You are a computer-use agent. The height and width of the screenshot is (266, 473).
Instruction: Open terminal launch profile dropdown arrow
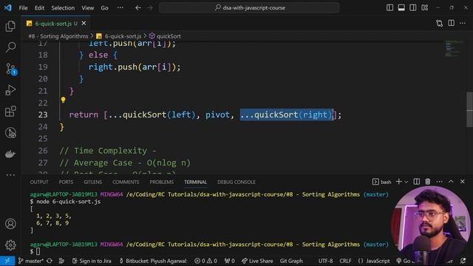tap(406, 182)
